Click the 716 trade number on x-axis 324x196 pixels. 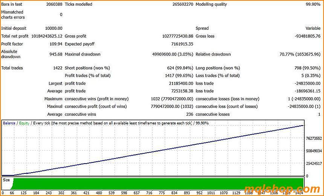(149, 193)
